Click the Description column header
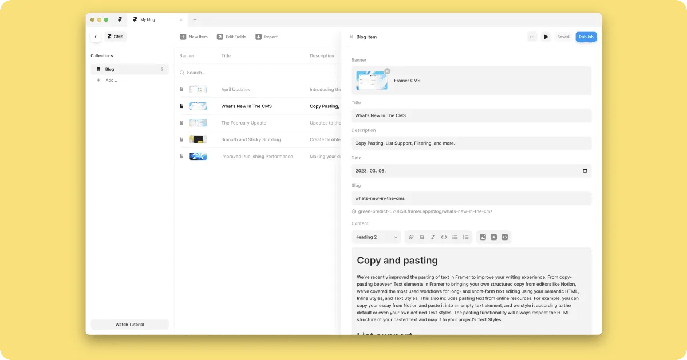687x360 pixels. pyautogui.click(x=322, y=56)
